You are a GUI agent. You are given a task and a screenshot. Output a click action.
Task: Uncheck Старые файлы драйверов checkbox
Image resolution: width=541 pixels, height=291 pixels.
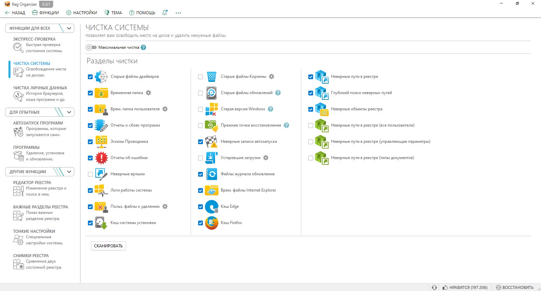click(90, 77)
